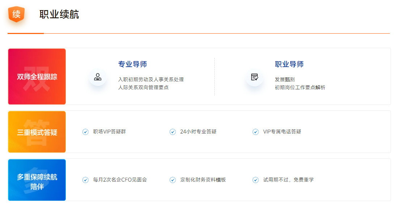Click checkmark icon beside 职场VIP答疑群

(85, 132)
